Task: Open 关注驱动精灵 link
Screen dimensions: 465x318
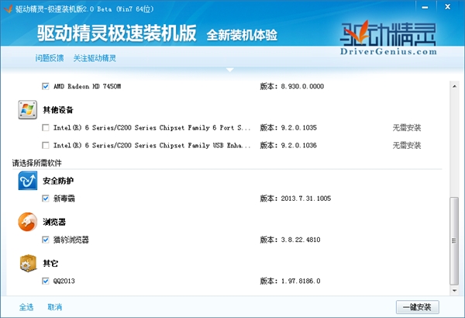Action: click(95, 58)
